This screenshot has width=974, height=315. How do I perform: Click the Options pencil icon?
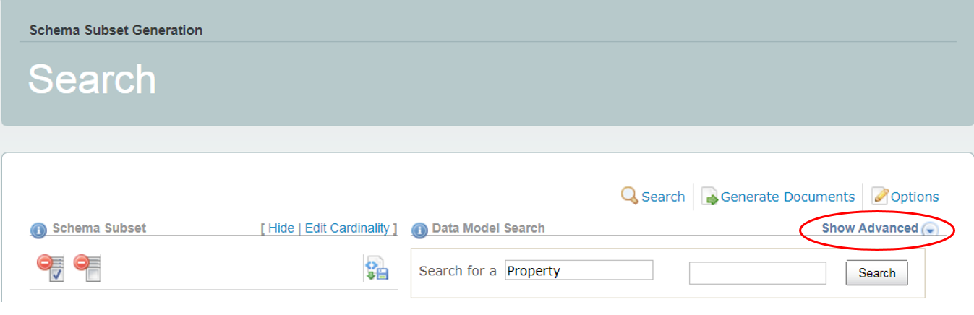pos(880,196)
